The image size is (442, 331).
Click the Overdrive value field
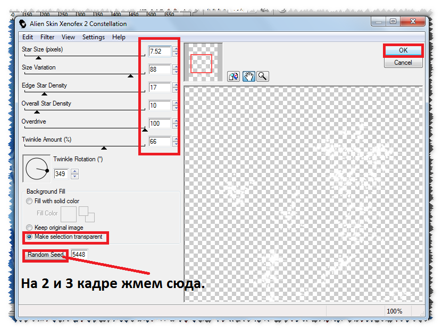(160, 124)
